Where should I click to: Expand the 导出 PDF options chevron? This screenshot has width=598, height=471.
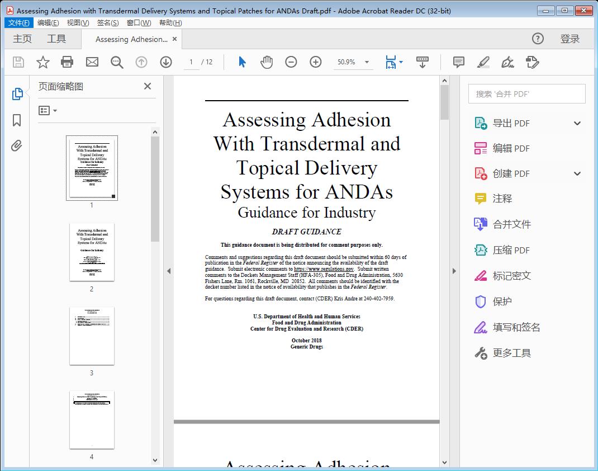tap(577, 123)
